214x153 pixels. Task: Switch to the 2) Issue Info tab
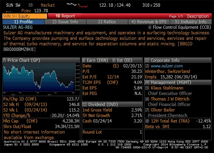65,22
